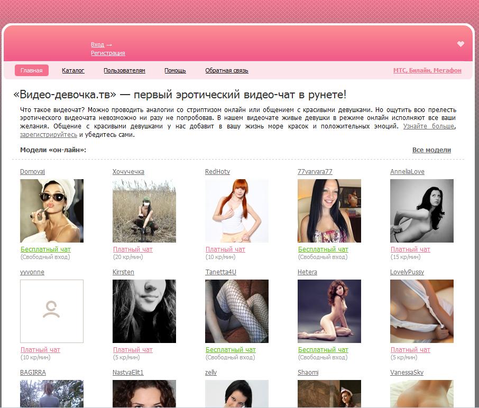This screenshot has width=479, height=408.
Task: Open the NastyaElit1 profile name
Action: [x=128, y=373]
